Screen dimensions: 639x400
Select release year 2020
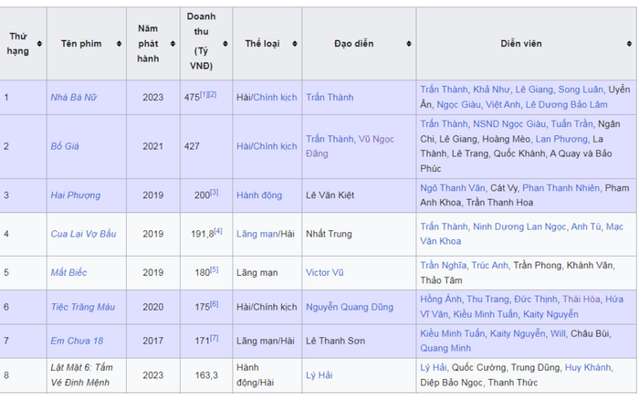152,307
